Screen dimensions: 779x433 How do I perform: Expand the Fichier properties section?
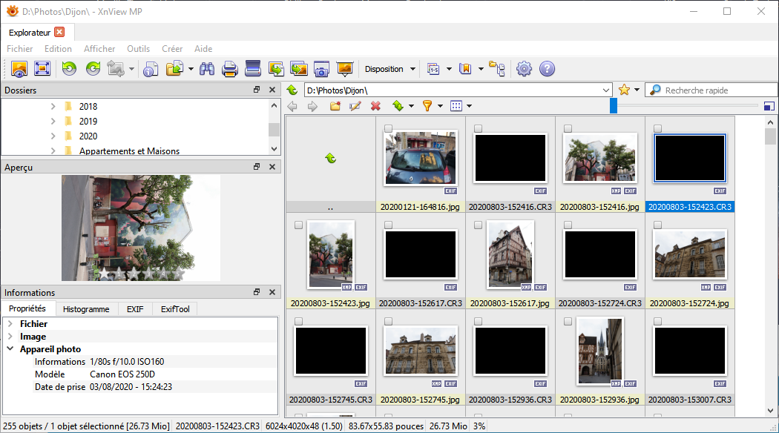pyautogui.click(x=10, y=324)
